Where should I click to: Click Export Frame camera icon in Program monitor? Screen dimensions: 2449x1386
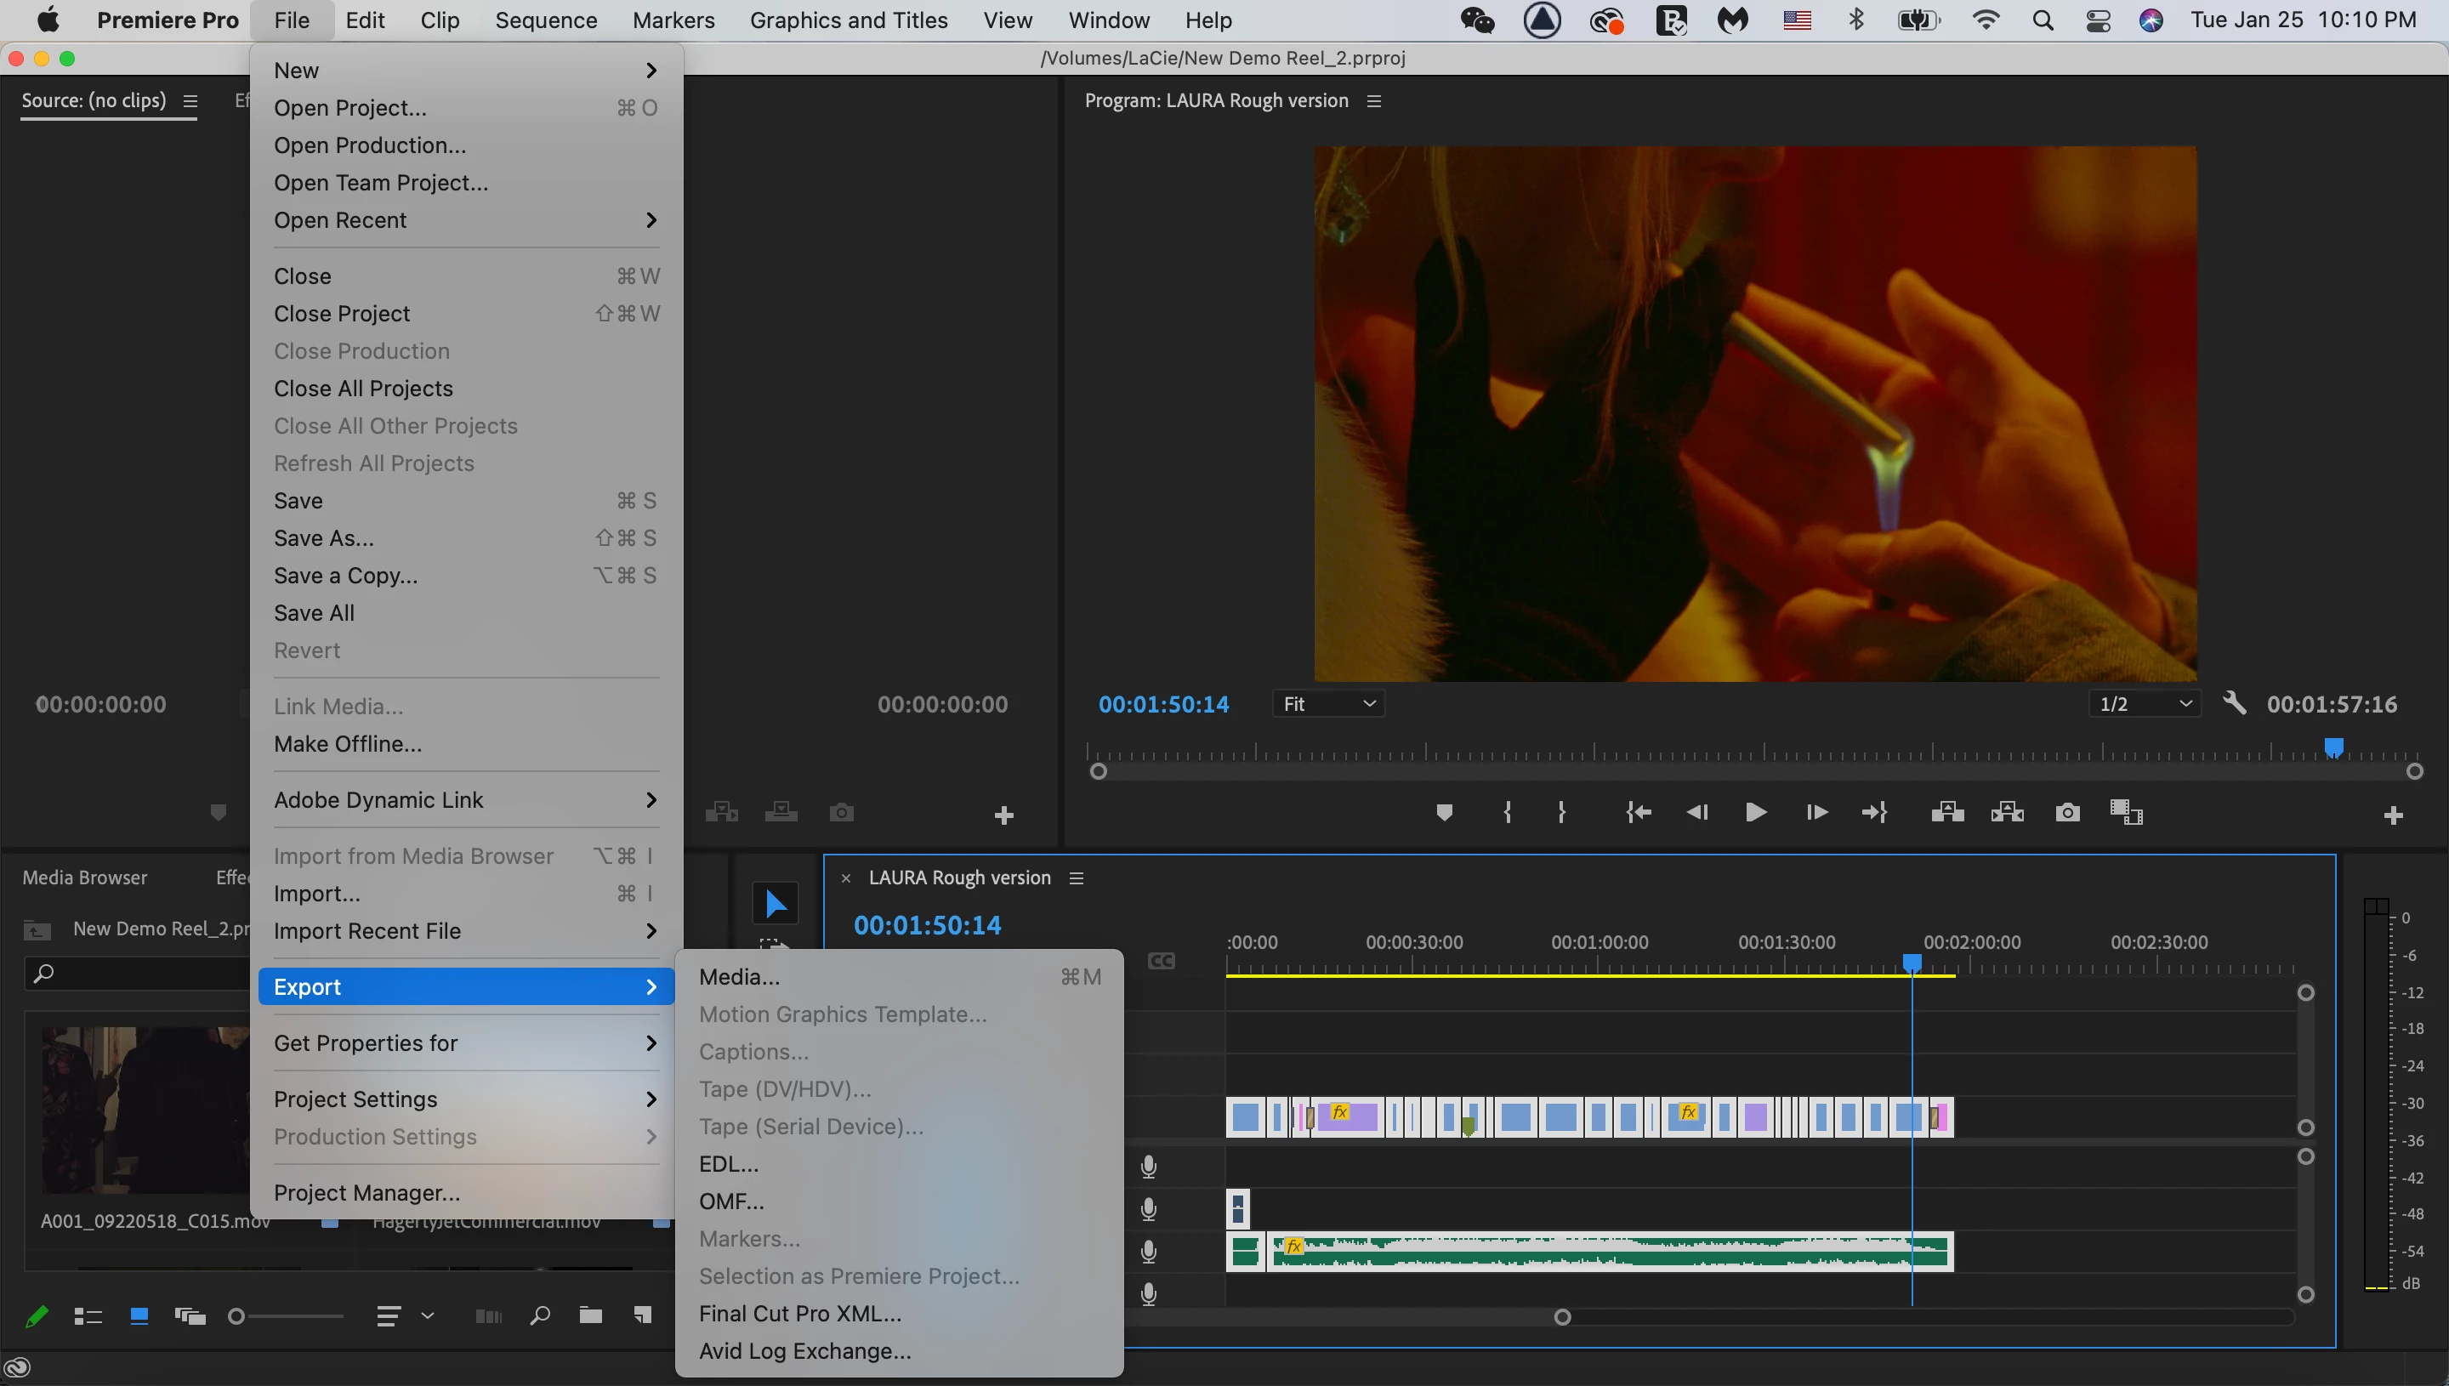(2066, 812)
